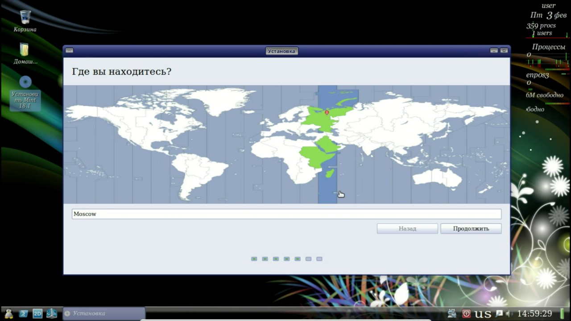The image size is (571, 321).
Task: Click the enp0s3 network label in widget
Action: pos(537,75)
